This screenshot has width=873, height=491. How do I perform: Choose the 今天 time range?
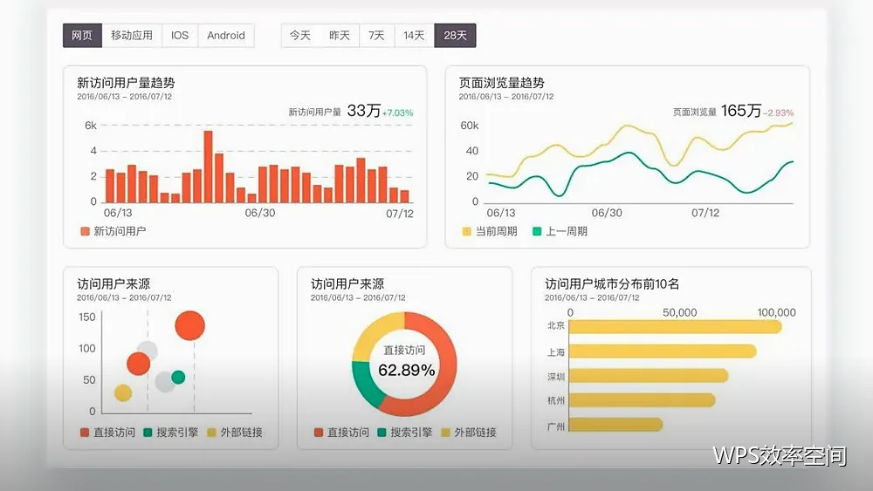(x=300, y=36)
